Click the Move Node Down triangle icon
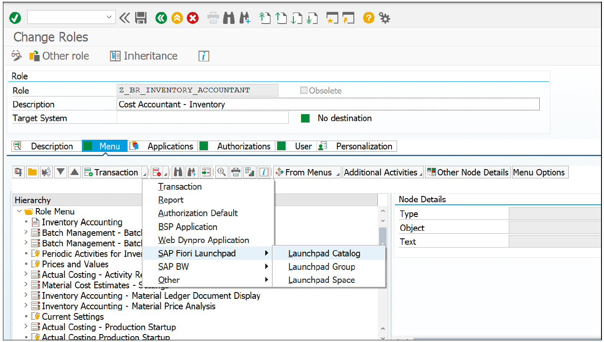604x342 pixels. (60, 172)
